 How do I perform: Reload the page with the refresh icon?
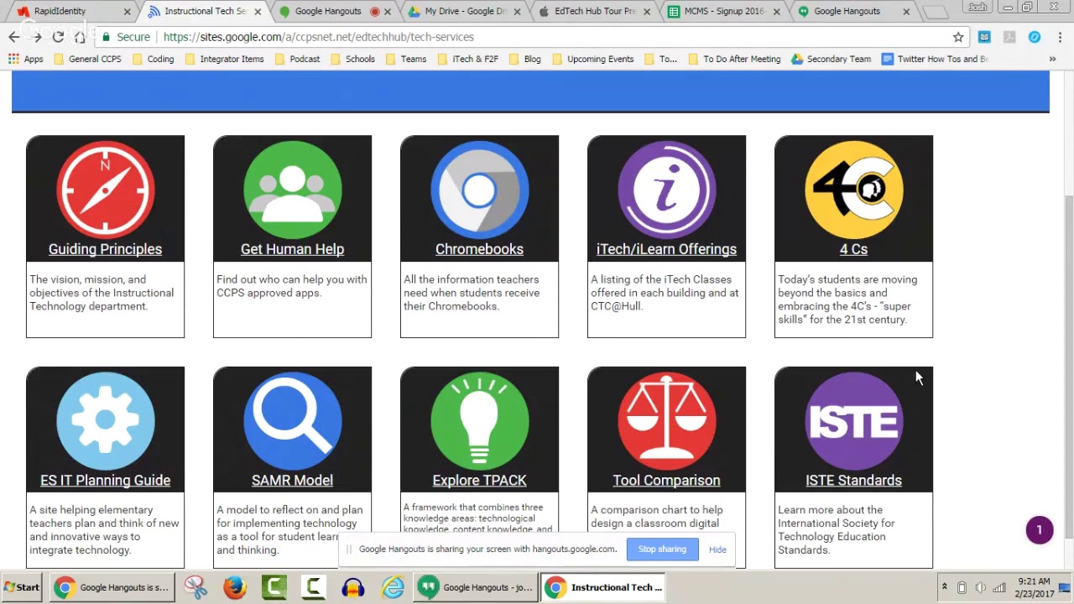(58, 37)
